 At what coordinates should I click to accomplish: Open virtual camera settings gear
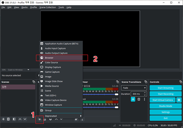click(179, 100)
